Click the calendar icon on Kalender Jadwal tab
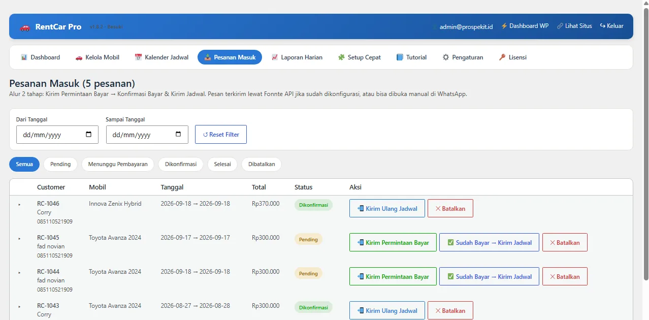This screenshot has height=320, width=649. 138,57
